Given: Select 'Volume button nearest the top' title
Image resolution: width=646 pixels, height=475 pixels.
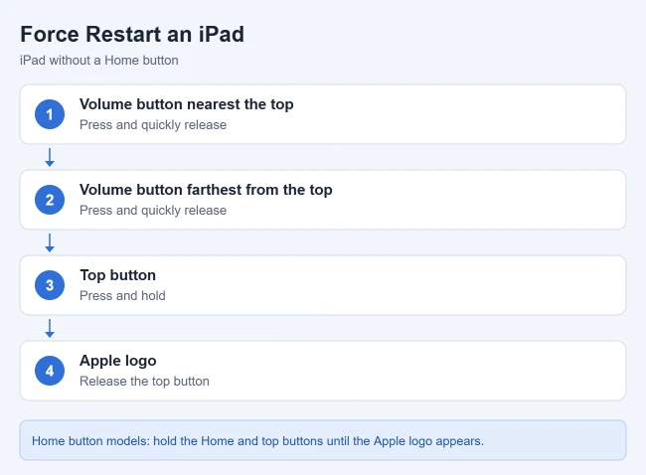Looking at the screenshot, I should [x=187, y=104].
